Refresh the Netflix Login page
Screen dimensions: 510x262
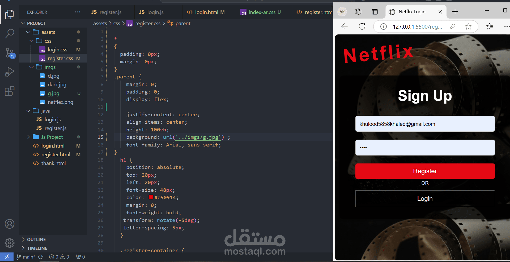[x=362, y=26]
